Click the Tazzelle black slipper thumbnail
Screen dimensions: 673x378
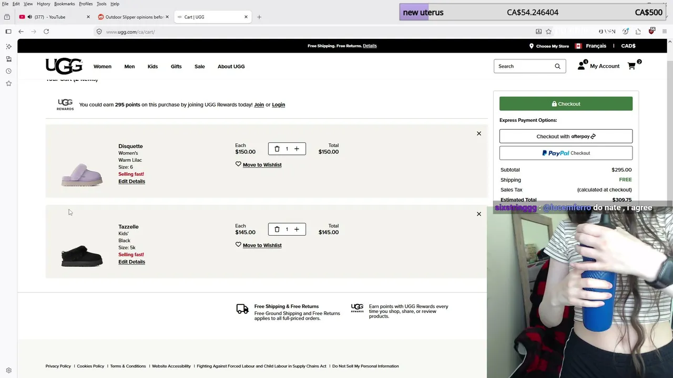pyautogui.click(x=82, y=256)
